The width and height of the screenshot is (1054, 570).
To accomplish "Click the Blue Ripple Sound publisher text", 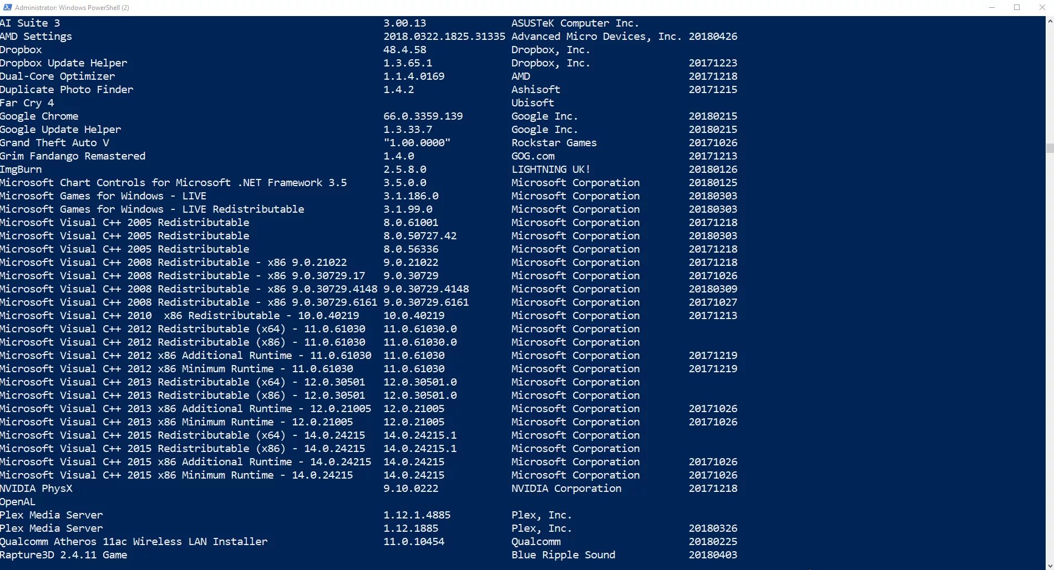I will 563,555.
